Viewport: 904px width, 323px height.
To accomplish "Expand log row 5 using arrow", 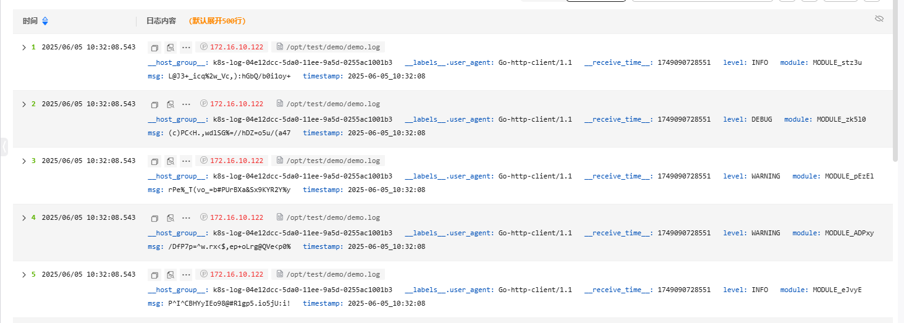I will (23, 274).
